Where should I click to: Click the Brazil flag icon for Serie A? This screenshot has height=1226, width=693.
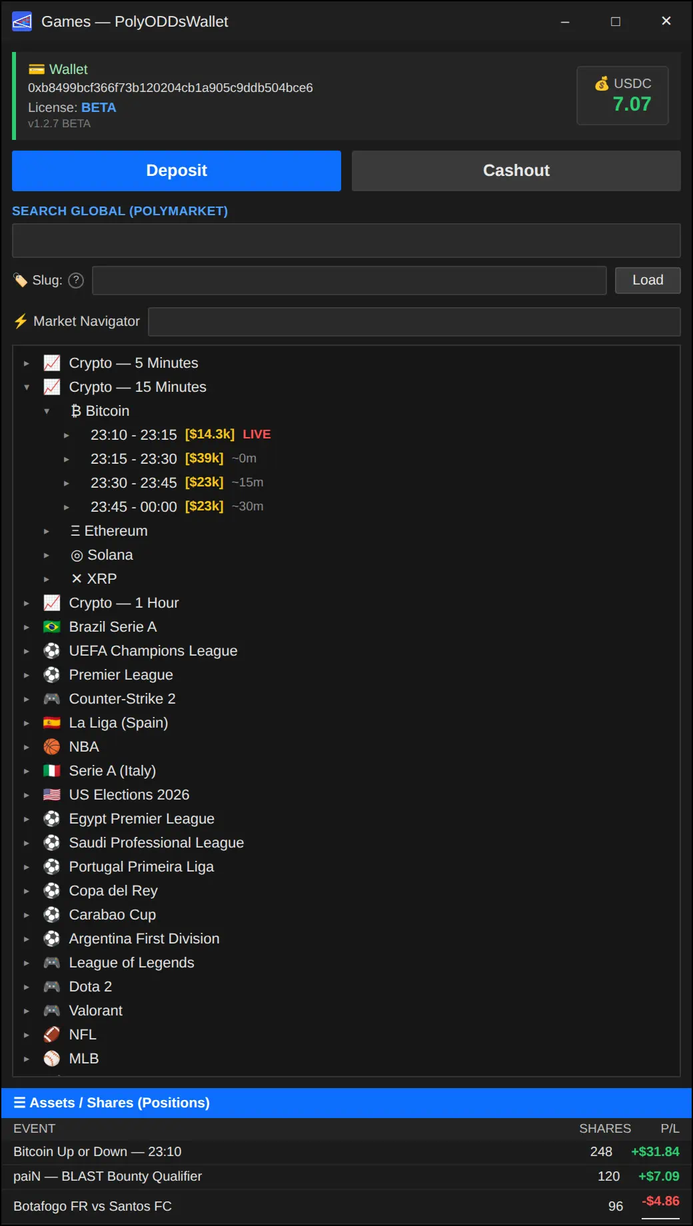(52, 627)
